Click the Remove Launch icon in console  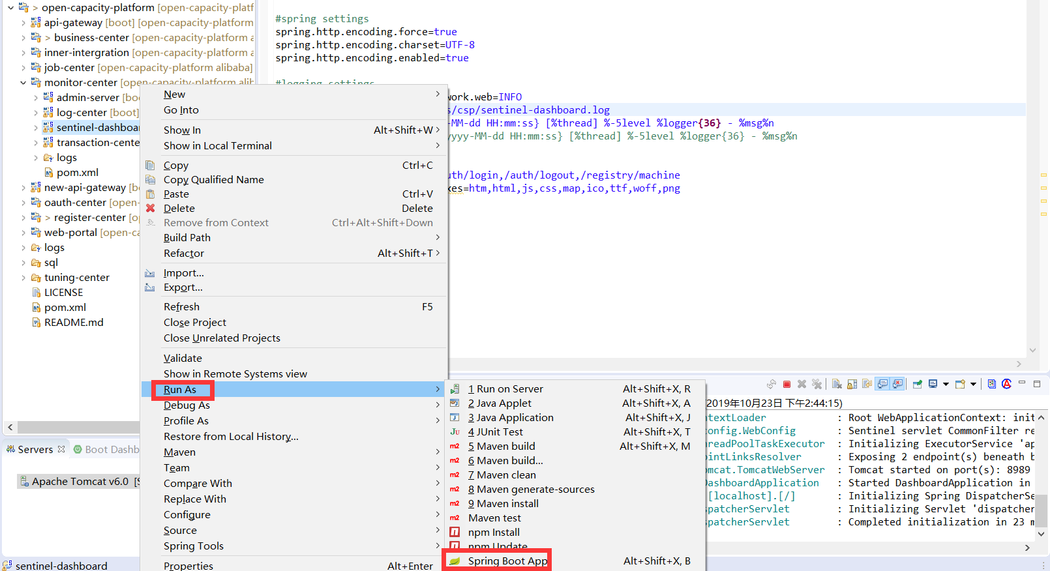click(x=802, y=384)
